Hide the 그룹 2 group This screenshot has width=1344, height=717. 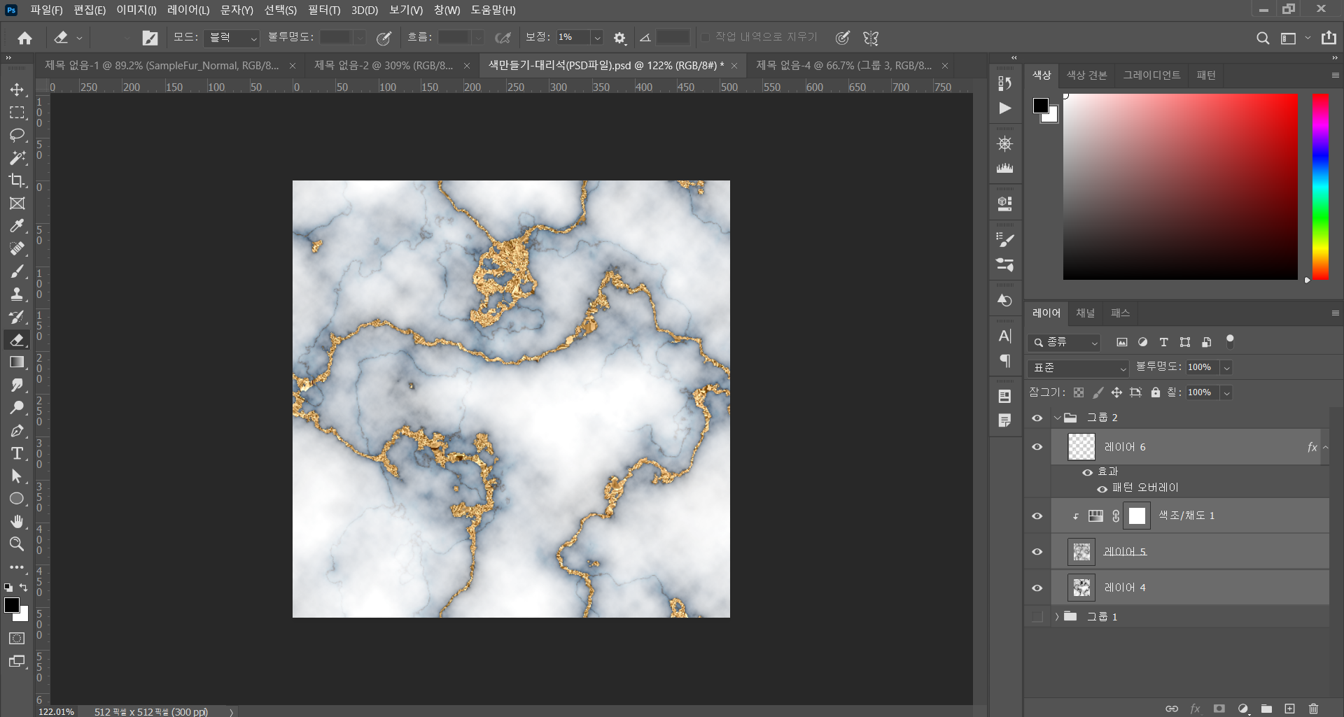1037,418
